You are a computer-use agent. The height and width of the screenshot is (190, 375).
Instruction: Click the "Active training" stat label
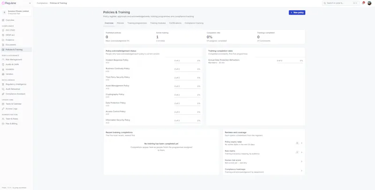pyautogui.click(x=162, y=33)
